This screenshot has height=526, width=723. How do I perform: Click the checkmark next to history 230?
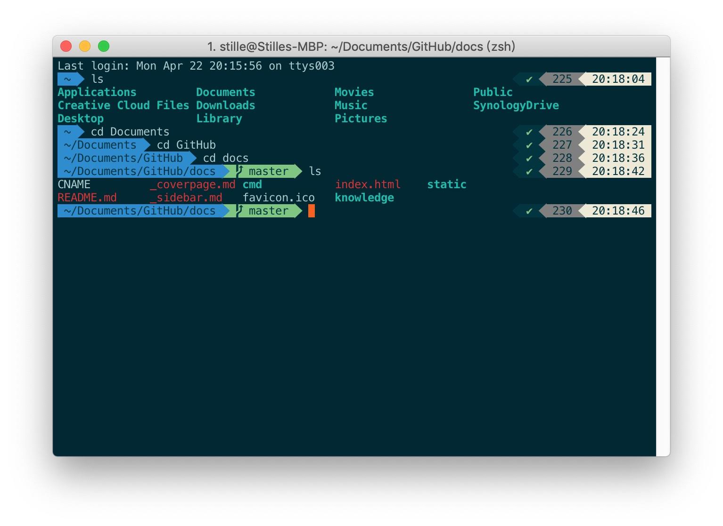click(x=529, y=211)
